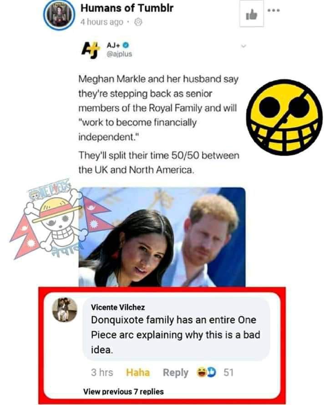Click the post privacy gear icon

pos(138,22)
